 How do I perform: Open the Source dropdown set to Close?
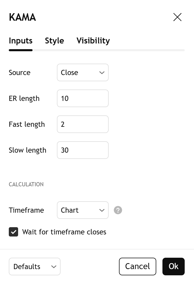pos(83,72)
